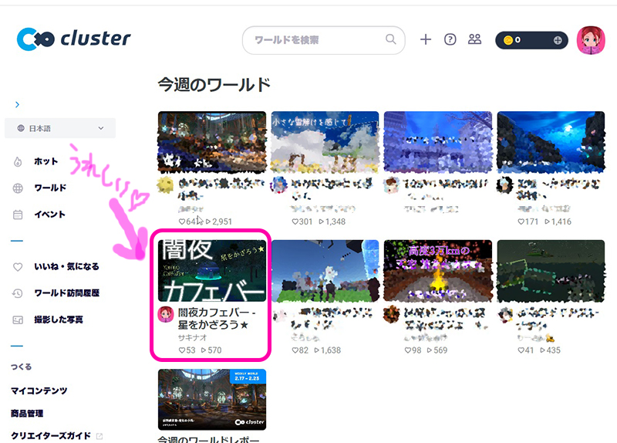Go to ホット in sidebar
617x443 pixels.
coord(46,161)
